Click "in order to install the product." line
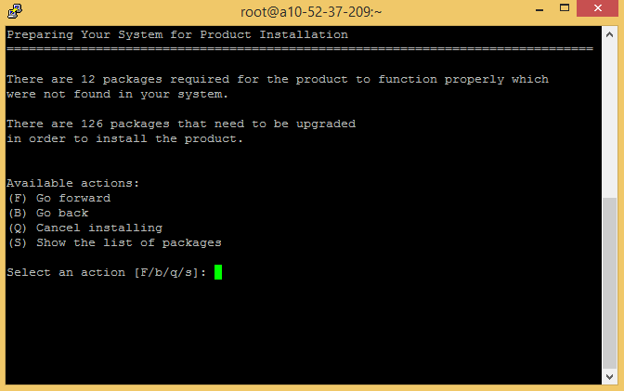This screenshot has height=391, width=624. click(125, 138)
